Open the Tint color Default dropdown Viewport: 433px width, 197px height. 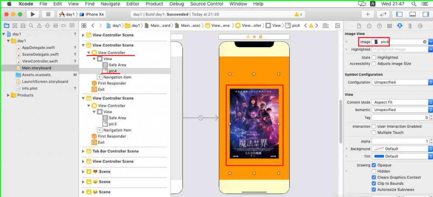point(402,156)
